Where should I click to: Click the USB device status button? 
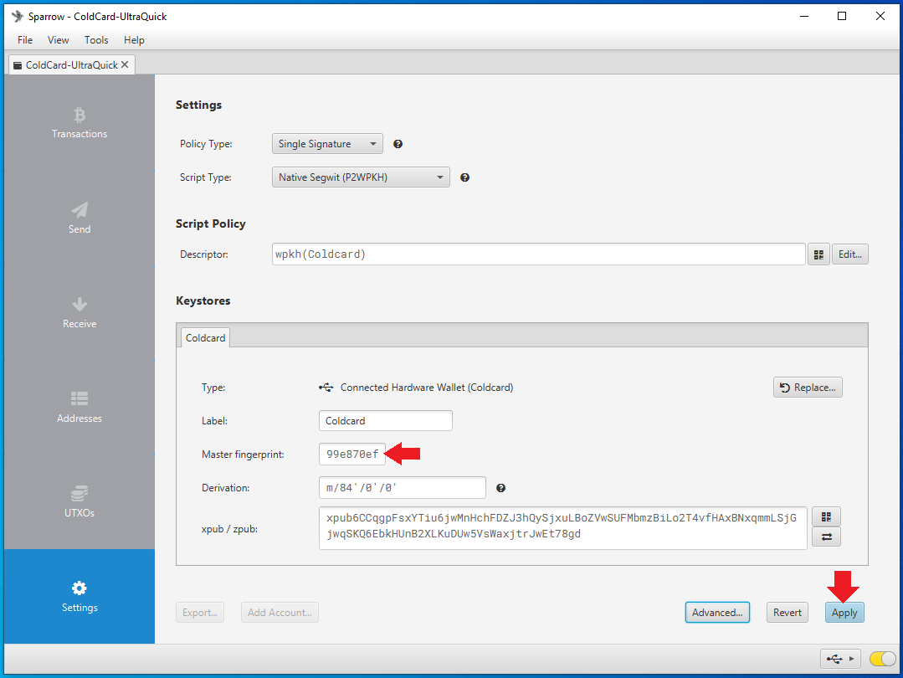840,659
